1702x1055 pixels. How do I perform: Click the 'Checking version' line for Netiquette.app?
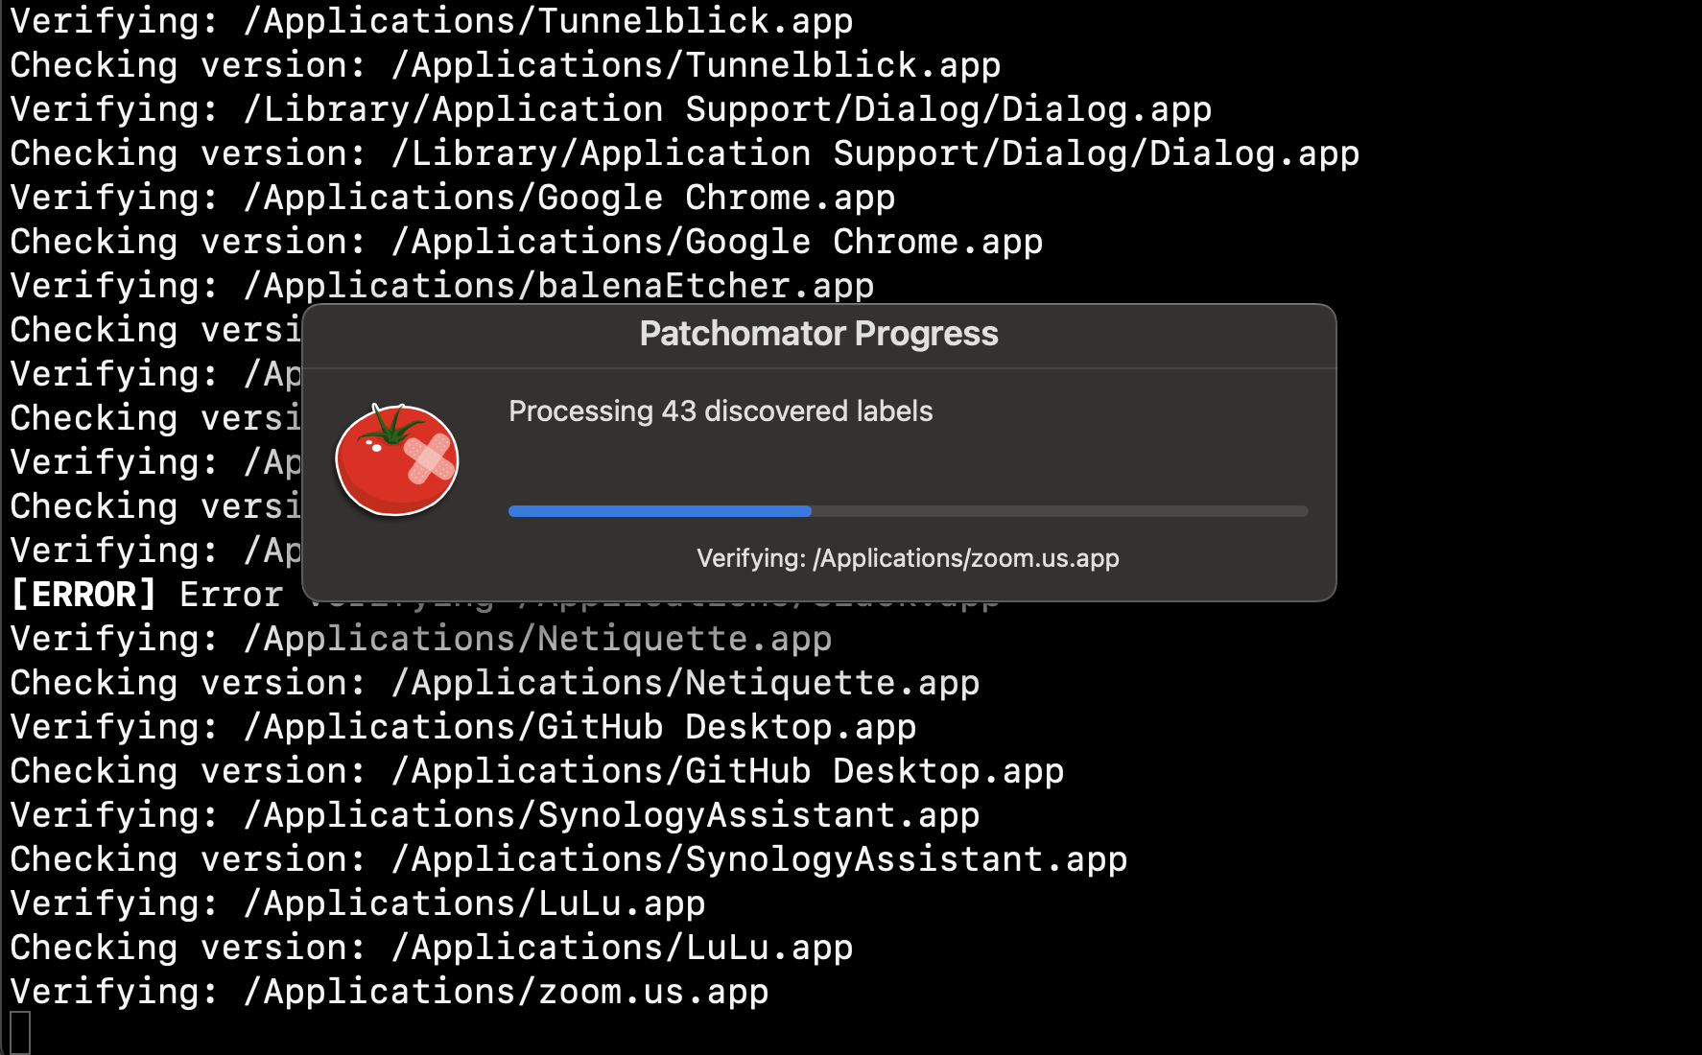(494, 683)
